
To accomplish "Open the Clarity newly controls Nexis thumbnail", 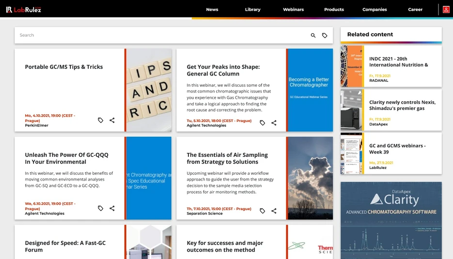I will [x=351, y=110].
